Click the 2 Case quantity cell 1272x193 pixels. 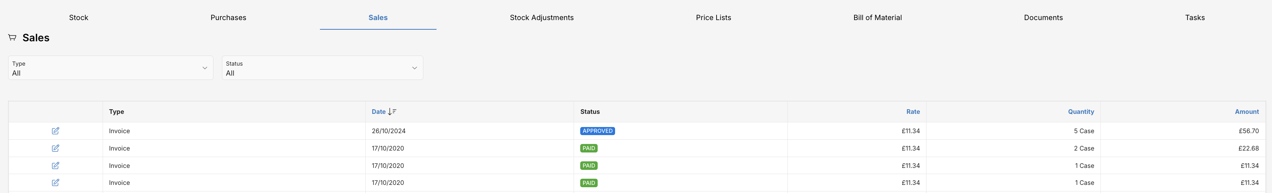tap(1084, 148)
